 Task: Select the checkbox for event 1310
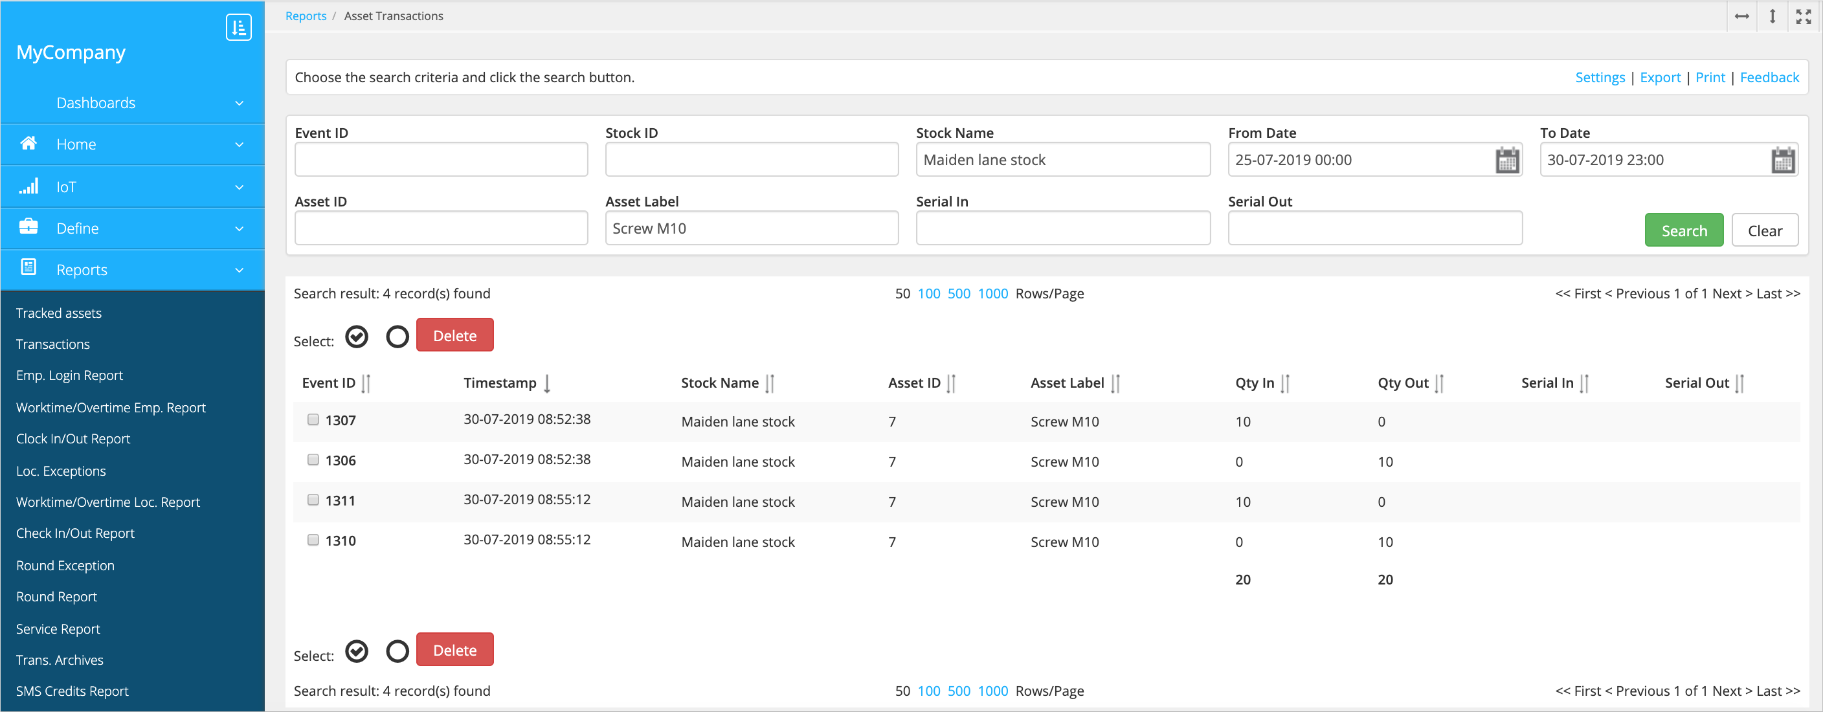pos(313,540)
